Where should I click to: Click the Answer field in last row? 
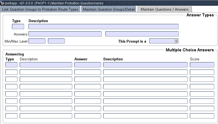tap(88, 116)
